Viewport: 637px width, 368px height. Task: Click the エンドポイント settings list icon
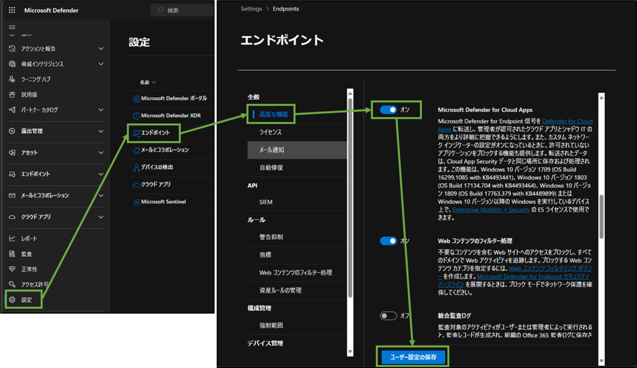coord(136,133)
